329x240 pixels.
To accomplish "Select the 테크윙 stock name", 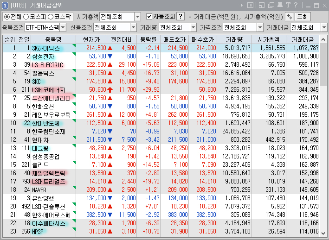I will pos(40,148).
